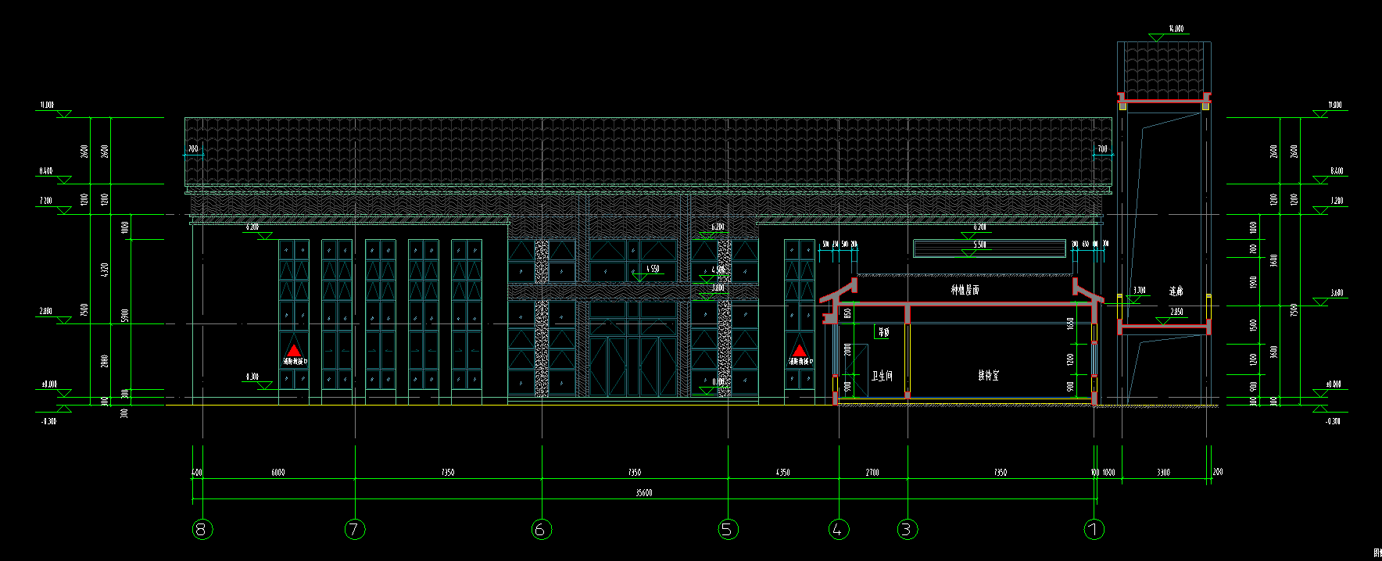Click grid axis bubble number 8
This screenshot has width=1382, height=561.
coord(202,530)
